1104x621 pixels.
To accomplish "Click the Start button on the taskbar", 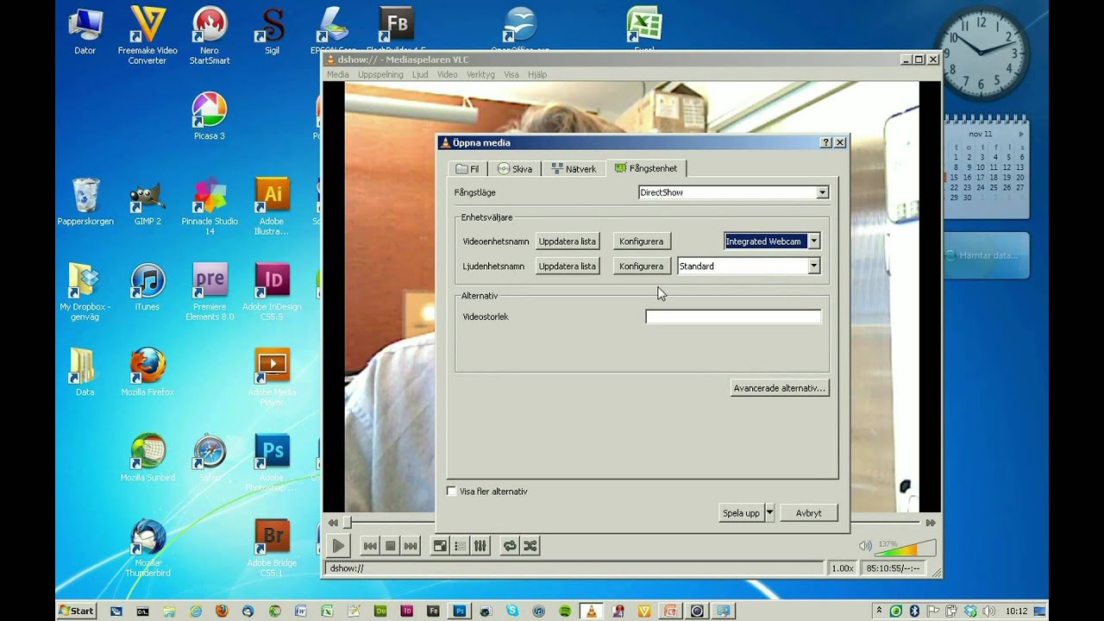I will 76,611.
